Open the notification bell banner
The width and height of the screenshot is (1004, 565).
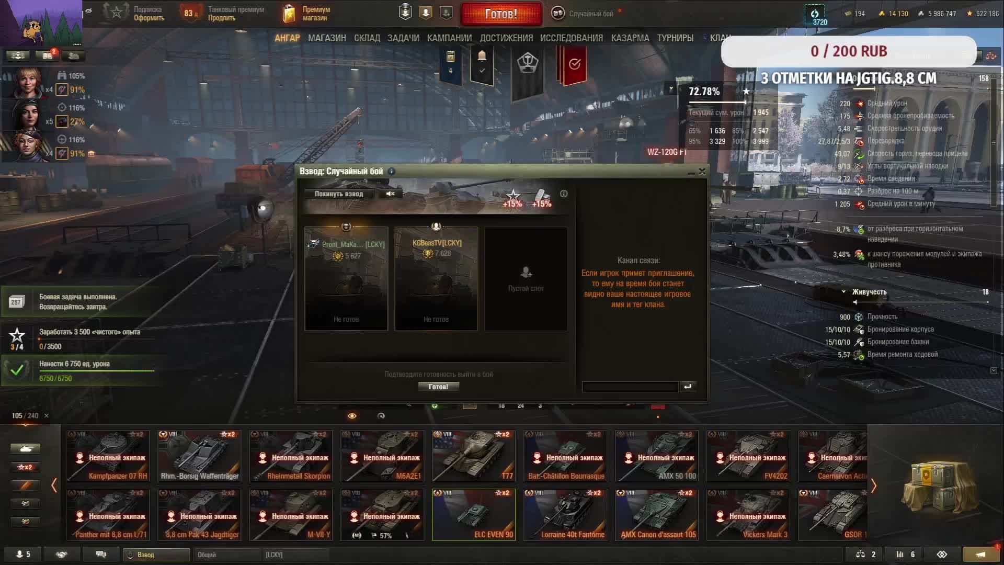click(x=482, y=64)
